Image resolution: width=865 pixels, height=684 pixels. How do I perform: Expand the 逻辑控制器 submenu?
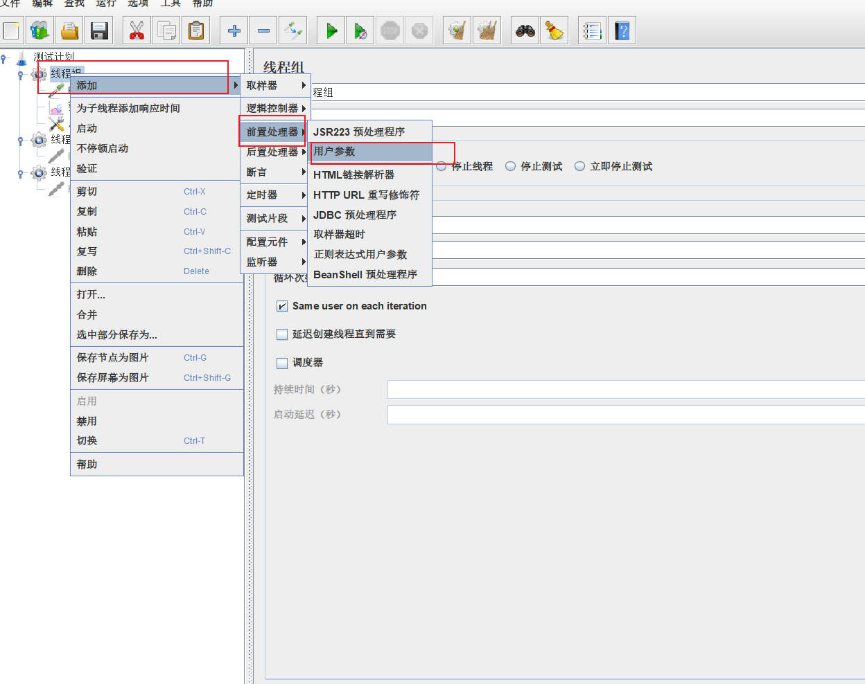[x=275, y=108]
